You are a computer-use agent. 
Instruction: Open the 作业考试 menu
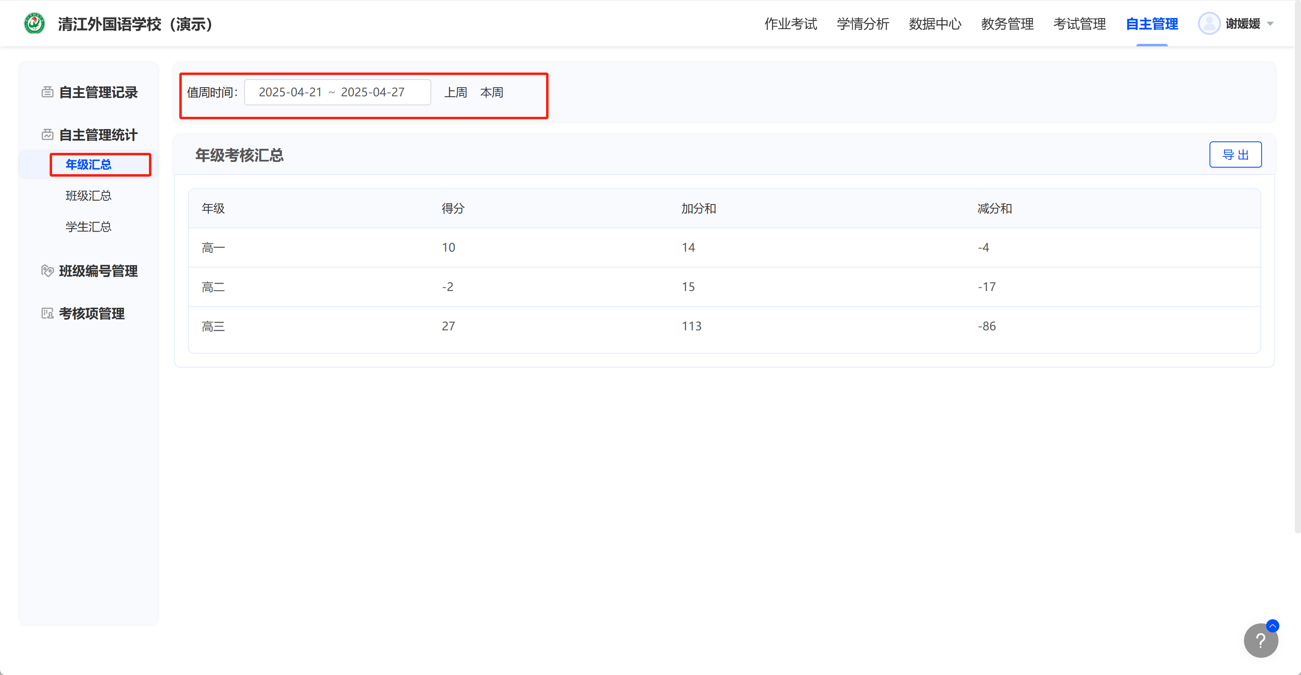tap(790, 24)
